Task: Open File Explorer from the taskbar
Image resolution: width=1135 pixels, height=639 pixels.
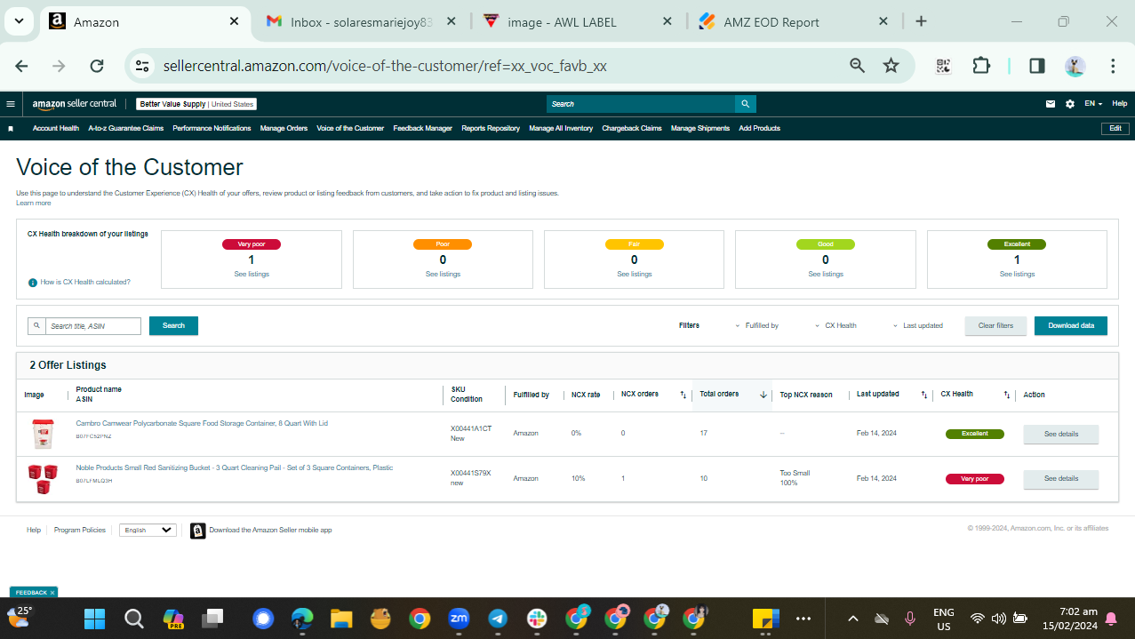Action: tap(342, 619)
